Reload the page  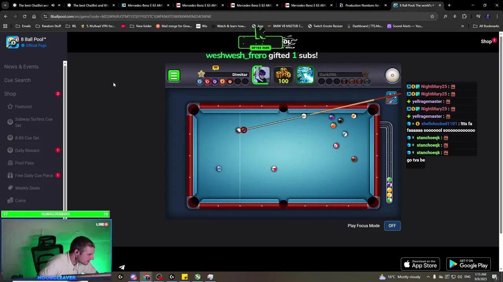(x=24, y=16)
